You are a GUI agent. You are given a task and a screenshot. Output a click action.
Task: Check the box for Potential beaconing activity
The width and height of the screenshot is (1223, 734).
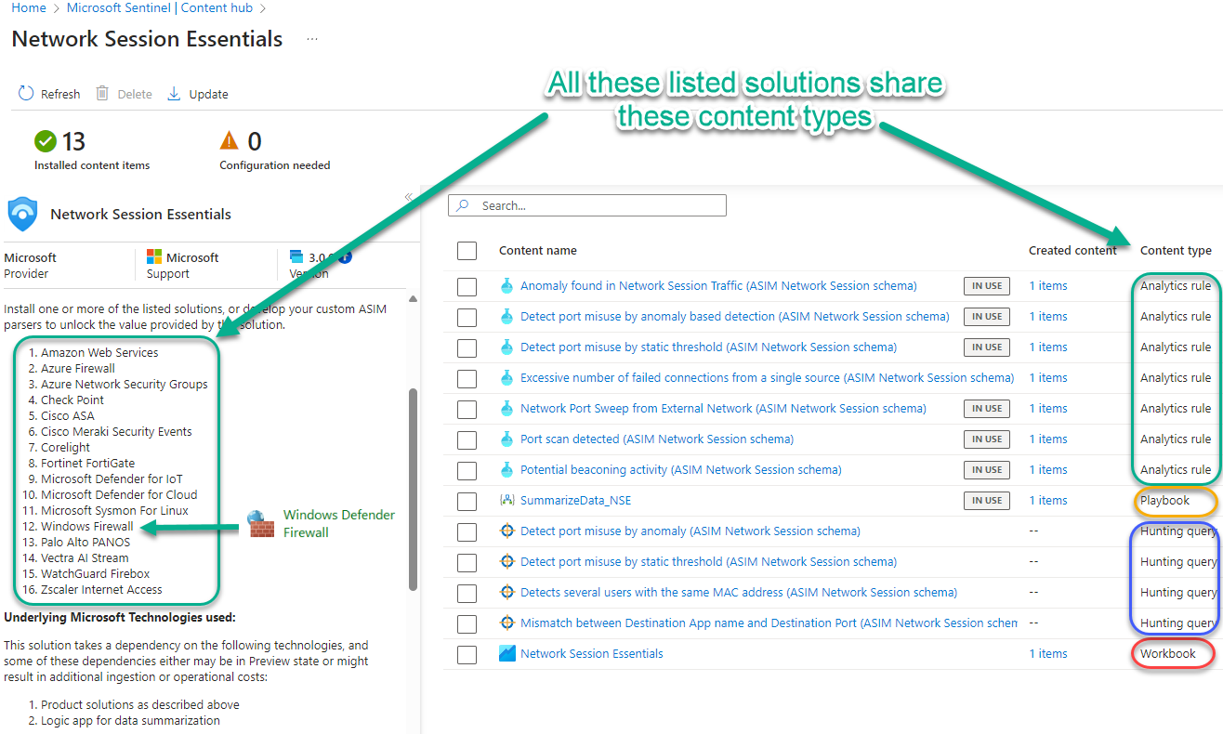[467, 470]
